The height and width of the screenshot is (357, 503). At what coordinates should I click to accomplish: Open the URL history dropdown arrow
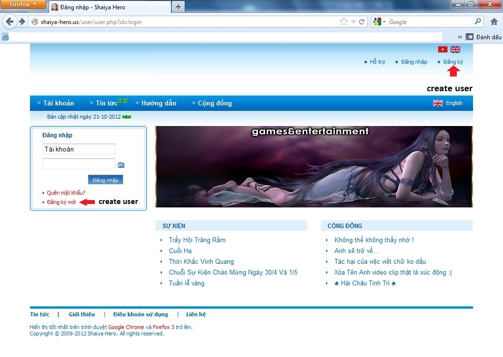click(353, 22)
